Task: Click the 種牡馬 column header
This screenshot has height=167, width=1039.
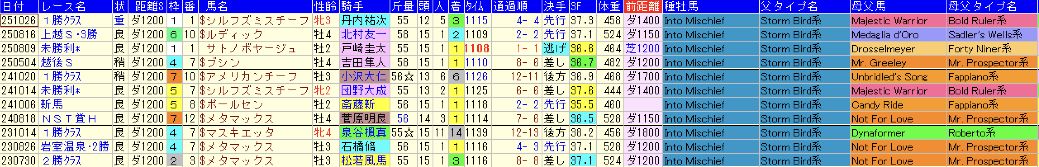Action: (x=711, y=7)
